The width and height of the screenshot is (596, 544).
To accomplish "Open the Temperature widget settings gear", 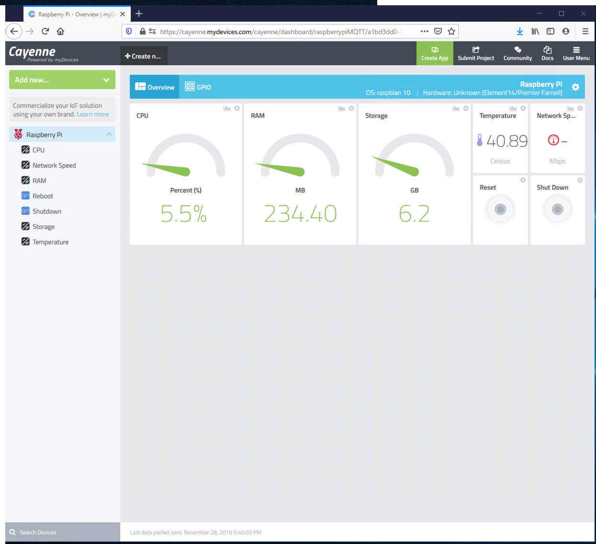I will point(523,108).
